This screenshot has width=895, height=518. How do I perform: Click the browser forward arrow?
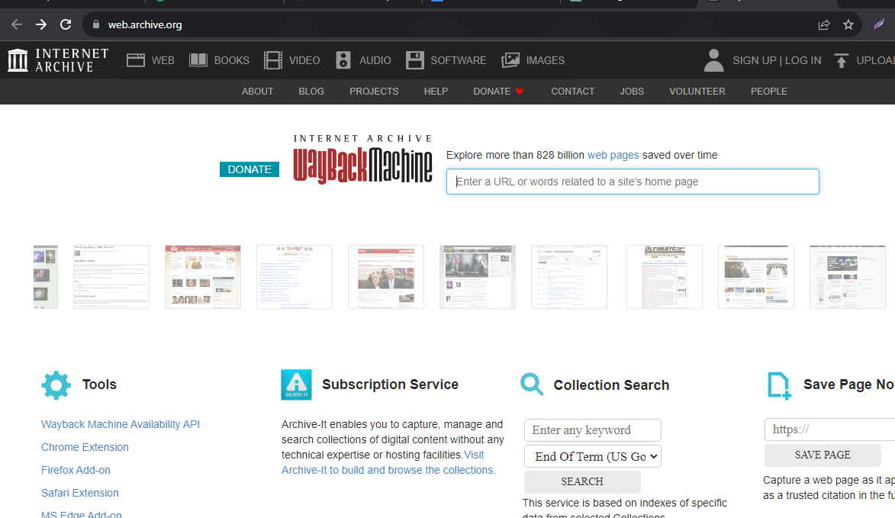click(41, 24)
